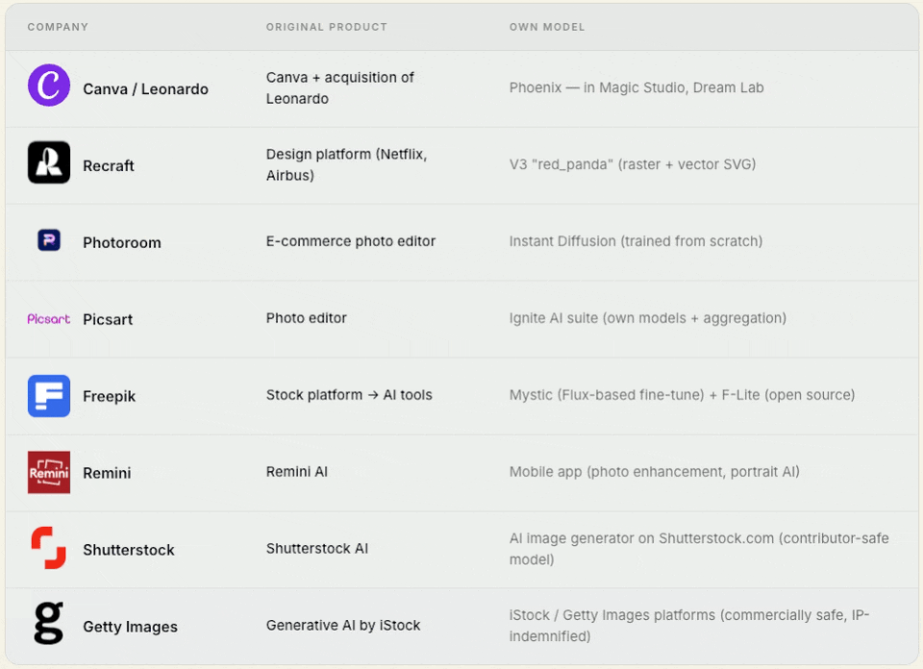Click the 'Shutterstock AI' product cell
This screenshot has height=669, width=923.
click(317, 549)
